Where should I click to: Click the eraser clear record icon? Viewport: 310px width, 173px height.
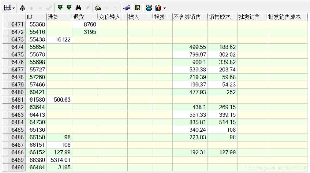[x=88, y=8]
